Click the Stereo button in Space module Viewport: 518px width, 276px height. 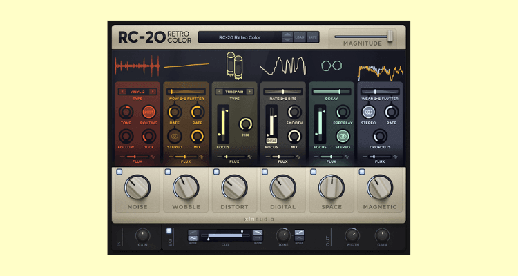tap(343, 137)
